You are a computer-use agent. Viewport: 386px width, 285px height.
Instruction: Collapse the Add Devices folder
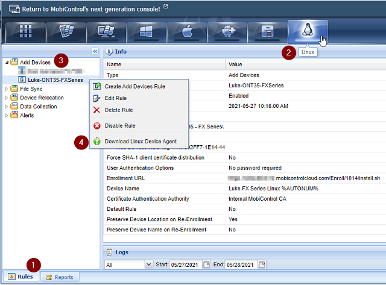7,62
